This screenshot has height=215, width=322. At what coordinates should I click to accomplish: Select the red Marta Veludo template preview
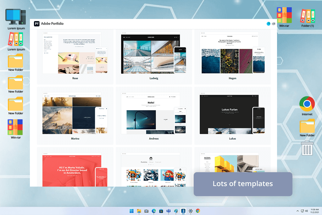[75, 170]
